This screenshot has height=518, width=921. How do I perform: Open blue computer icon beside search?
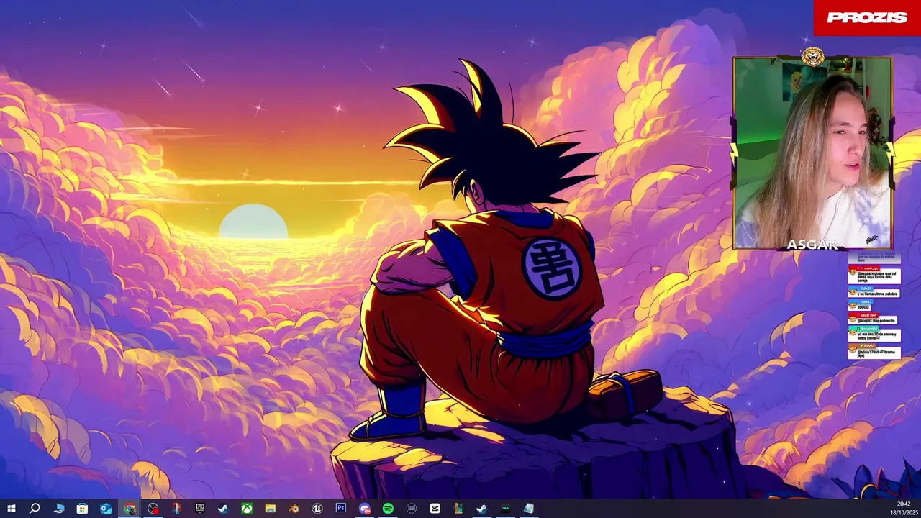click(59, 509)
